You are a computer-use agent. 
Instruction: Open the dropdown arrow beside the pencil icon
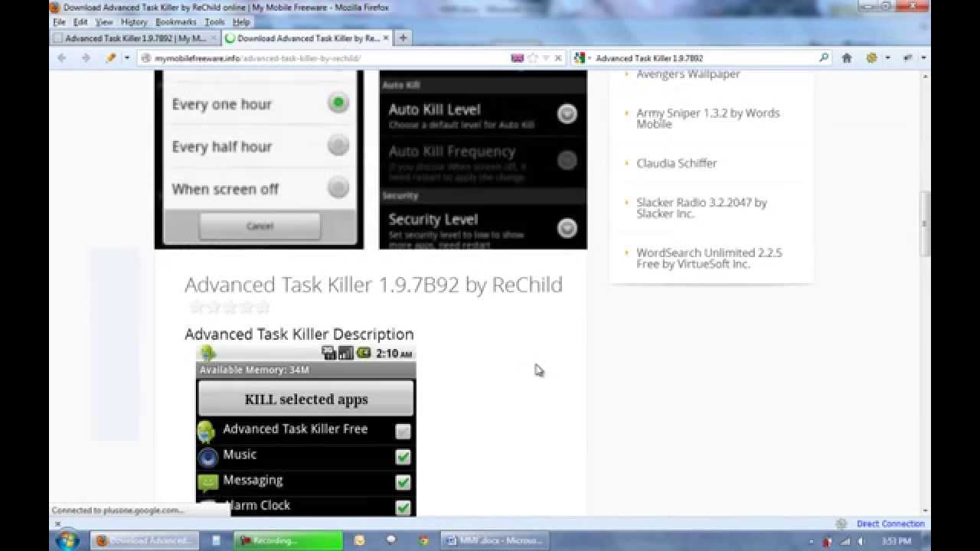click(126, 57)
